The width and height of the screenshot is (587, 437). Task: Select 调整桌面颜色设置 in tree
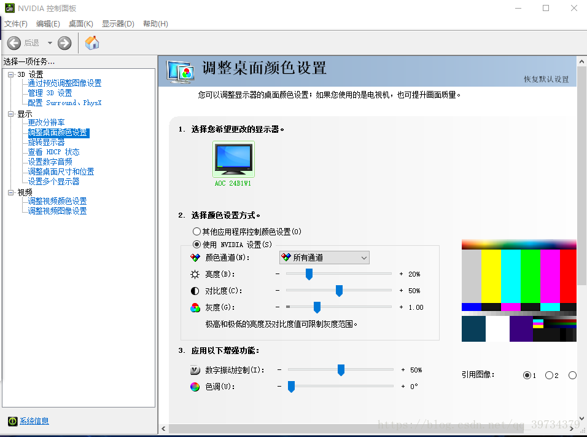[x=58, y=133]
